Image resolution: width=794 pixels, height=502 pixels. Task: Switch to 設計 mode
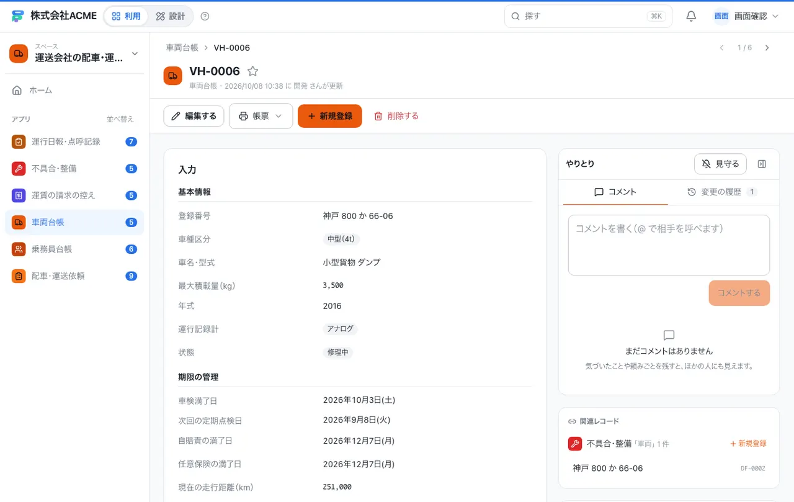click(171, 16)
